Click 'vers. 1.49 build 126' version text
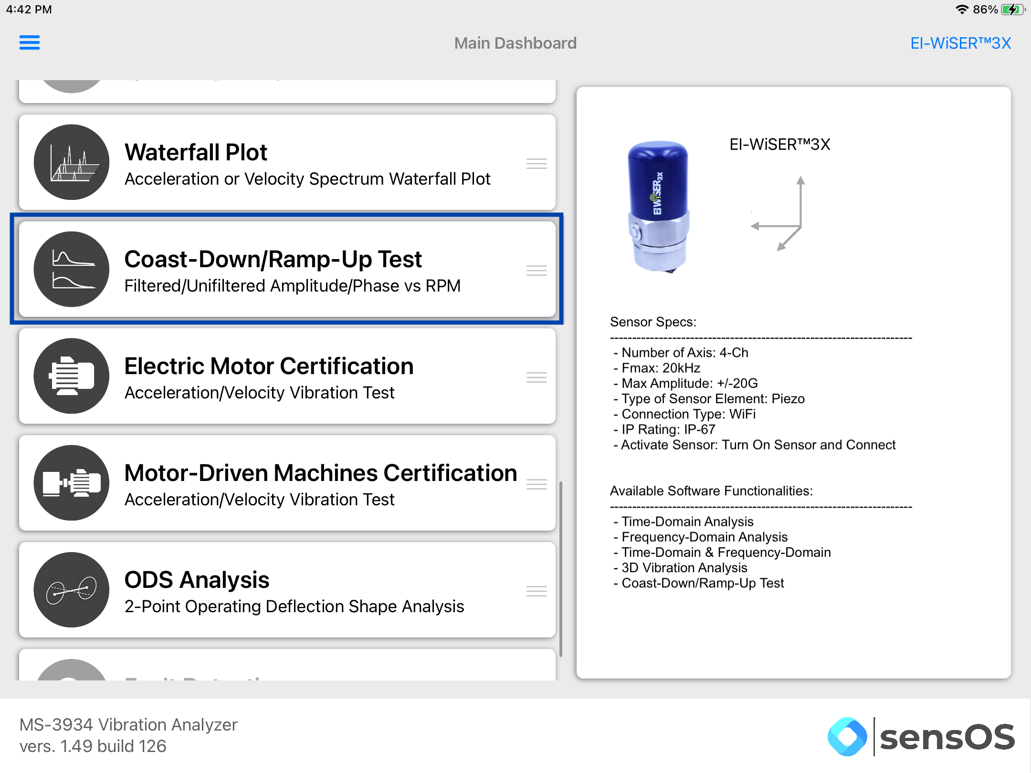Viewport: 1031px width, 773px height. tap(93, 746)
